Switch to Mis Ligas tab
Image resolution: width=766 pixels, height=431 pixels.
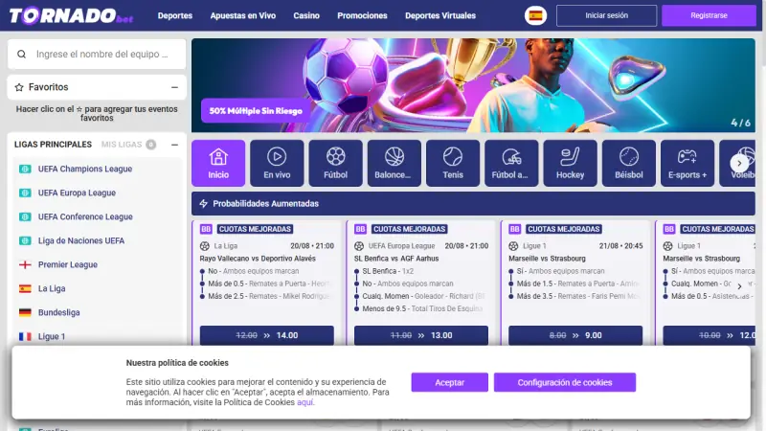[x=128, y=145]
